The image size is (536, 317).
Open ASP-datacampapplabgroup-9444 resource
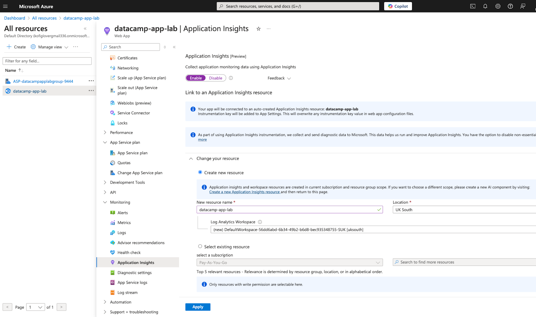pyautogui.click(x=43, y=81)
